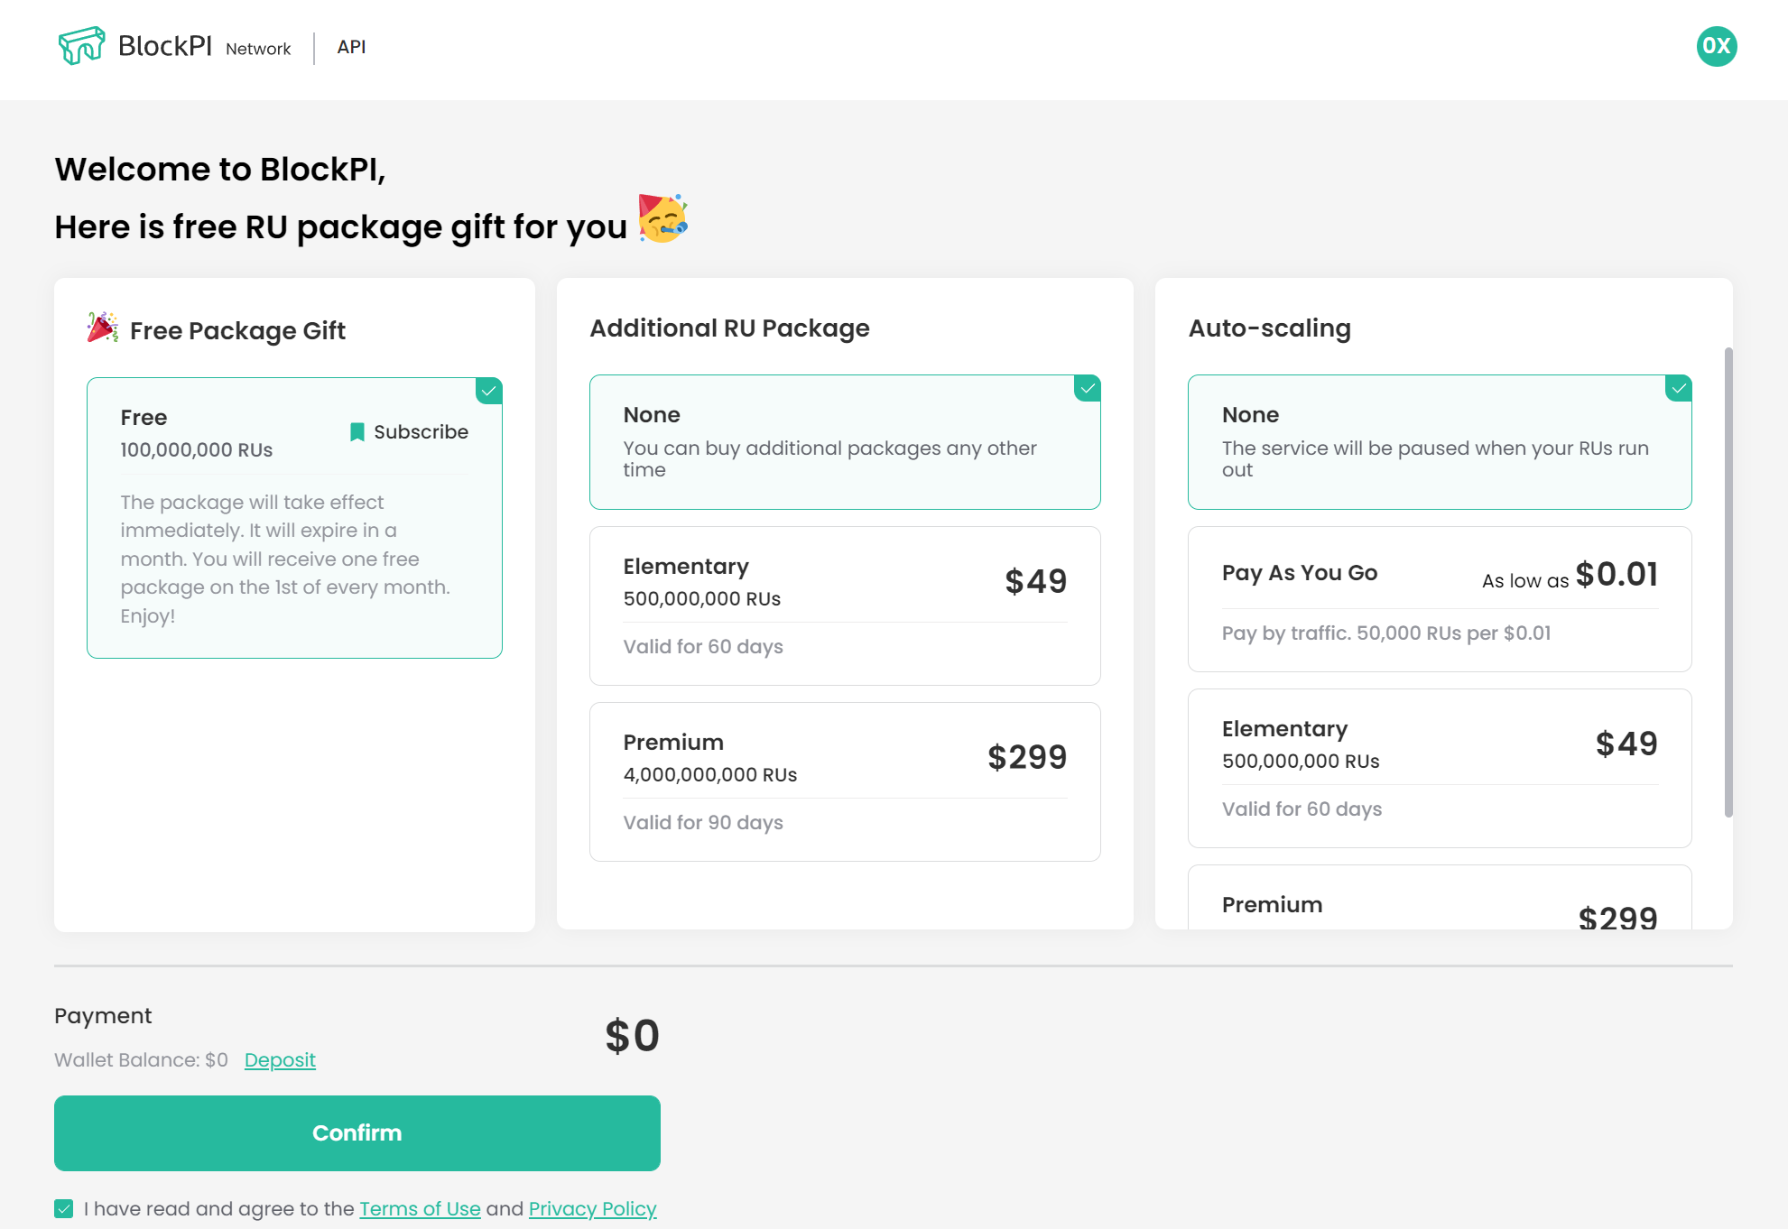Choose Pay As You Go auto-scaling
The height and width of the screenshot is (1229, 1788).
[x=1439, y=599]
